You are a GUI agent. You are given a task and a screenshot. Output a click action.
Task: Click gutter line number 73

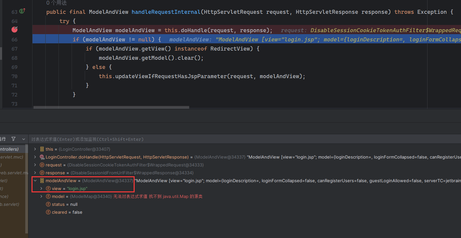(x=14, y=104)
